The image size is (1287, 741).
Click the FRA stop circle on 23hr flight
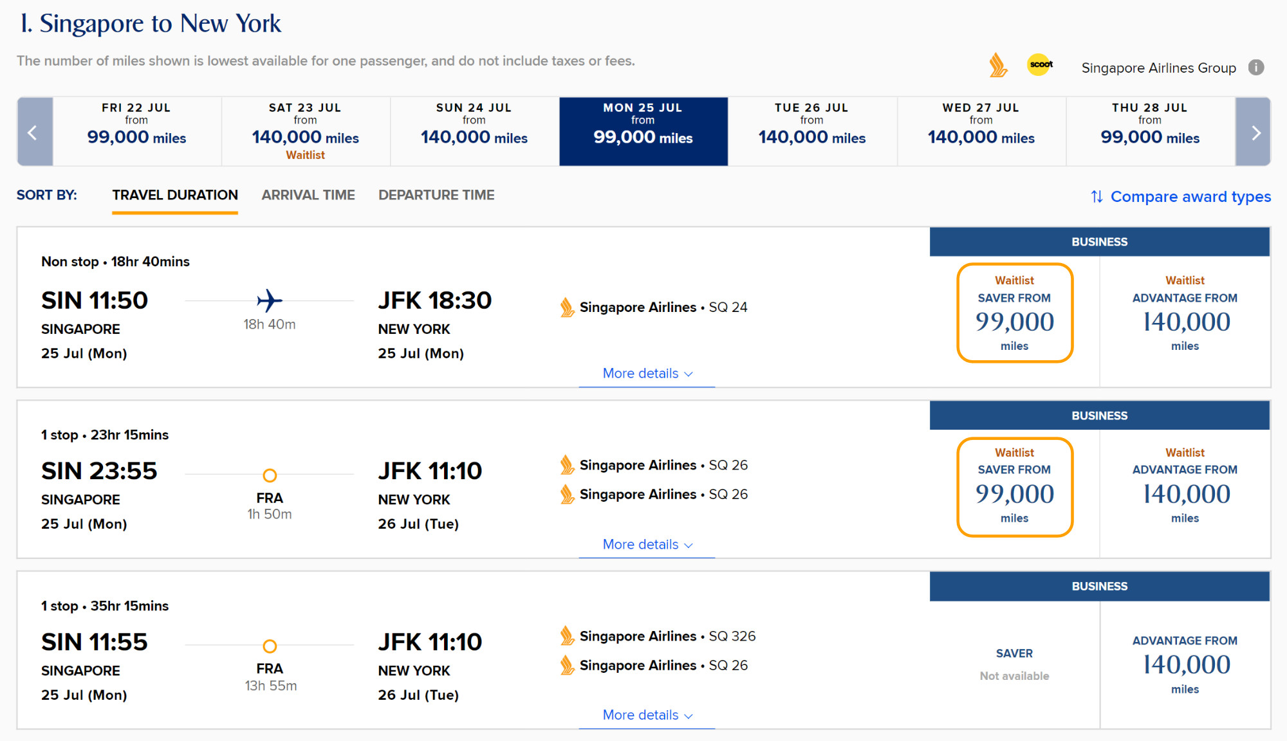(x=270, y=475)
